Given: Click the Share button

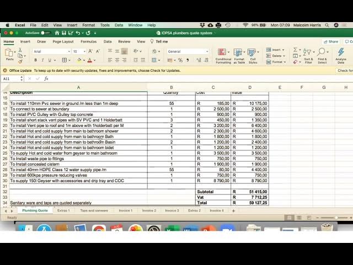Looking at the screenshot, I should click(x=331, y=42).
